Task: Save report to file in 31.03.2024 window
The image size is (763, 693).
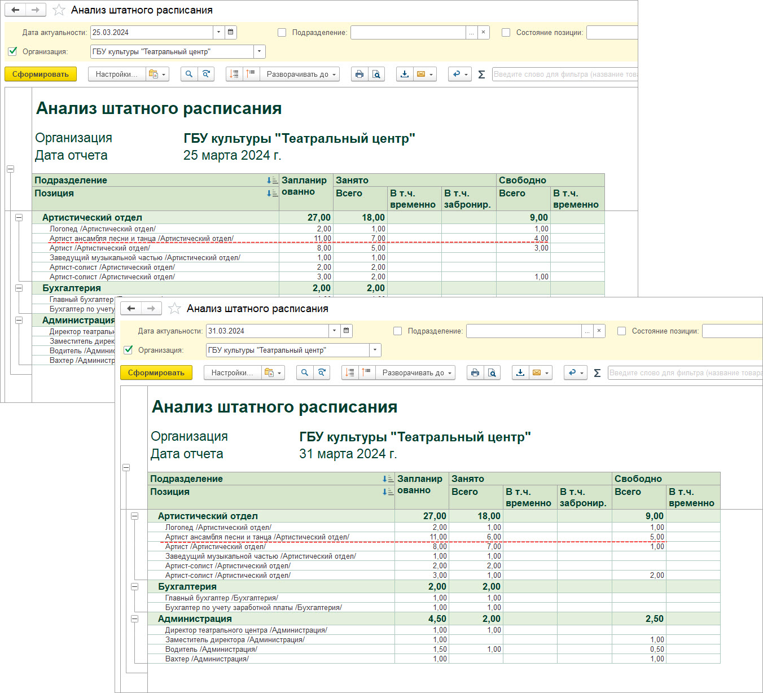Action: [x=520, y=372]
